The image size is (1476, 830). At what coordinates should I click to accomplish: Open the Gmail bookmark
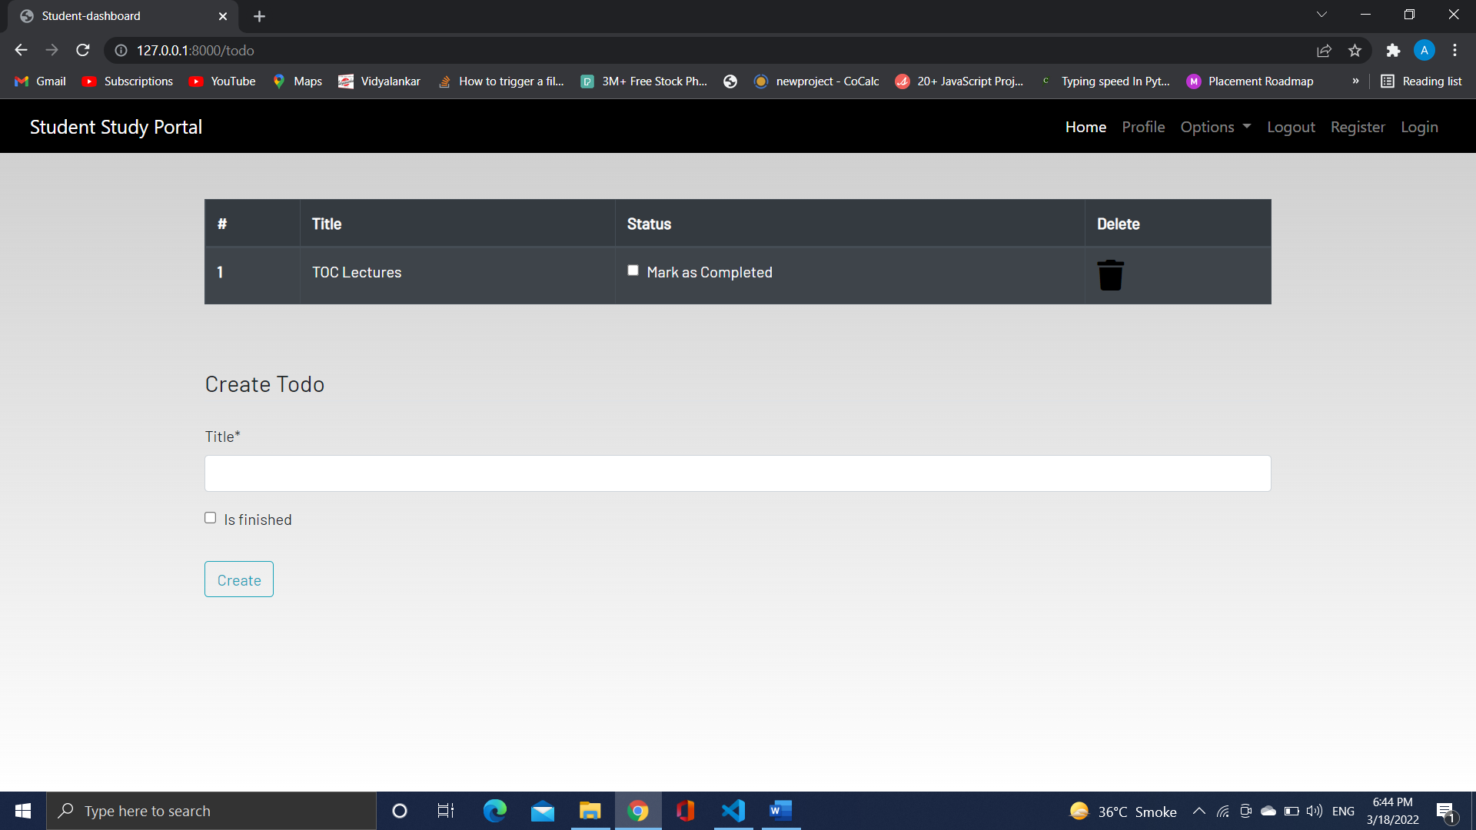[38, 81]
